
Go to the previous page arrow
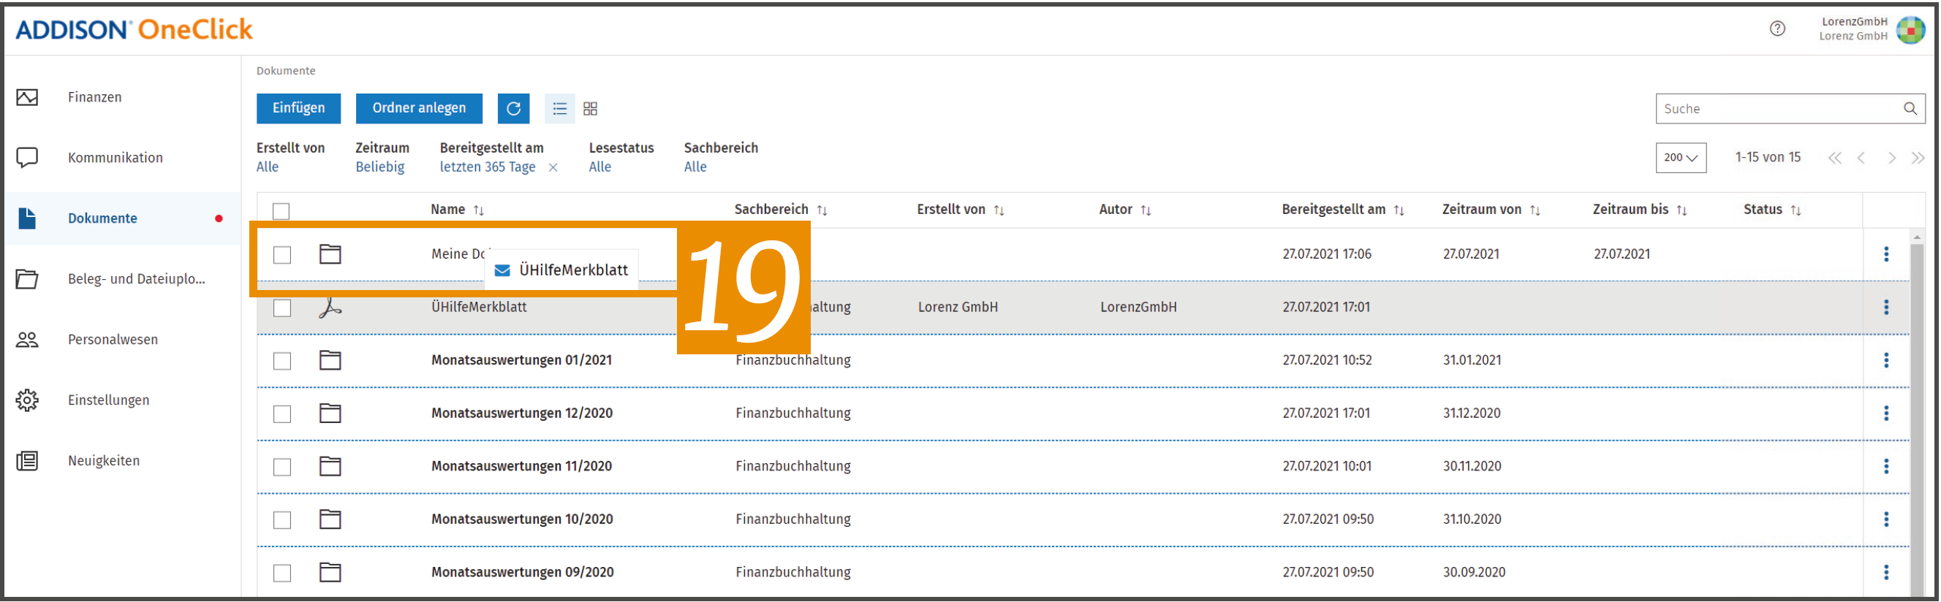1861,159
